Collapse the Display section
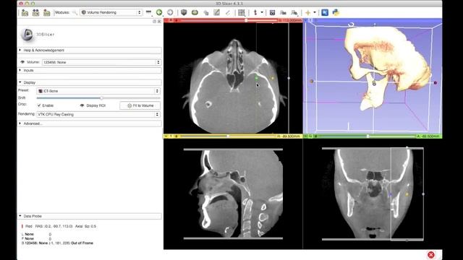Image resolution: width=463 pixels, height=260 pixels. (90, 82)
